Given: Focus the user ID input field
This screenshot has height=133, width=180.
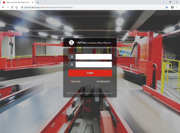Looking at the screenshot, I should 94,57.
